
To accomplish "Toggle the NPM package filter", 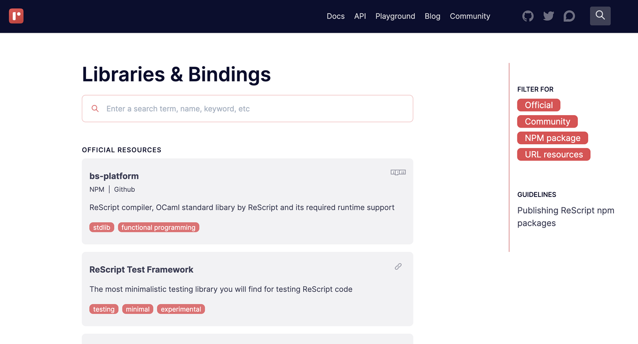I will (552, 138).
